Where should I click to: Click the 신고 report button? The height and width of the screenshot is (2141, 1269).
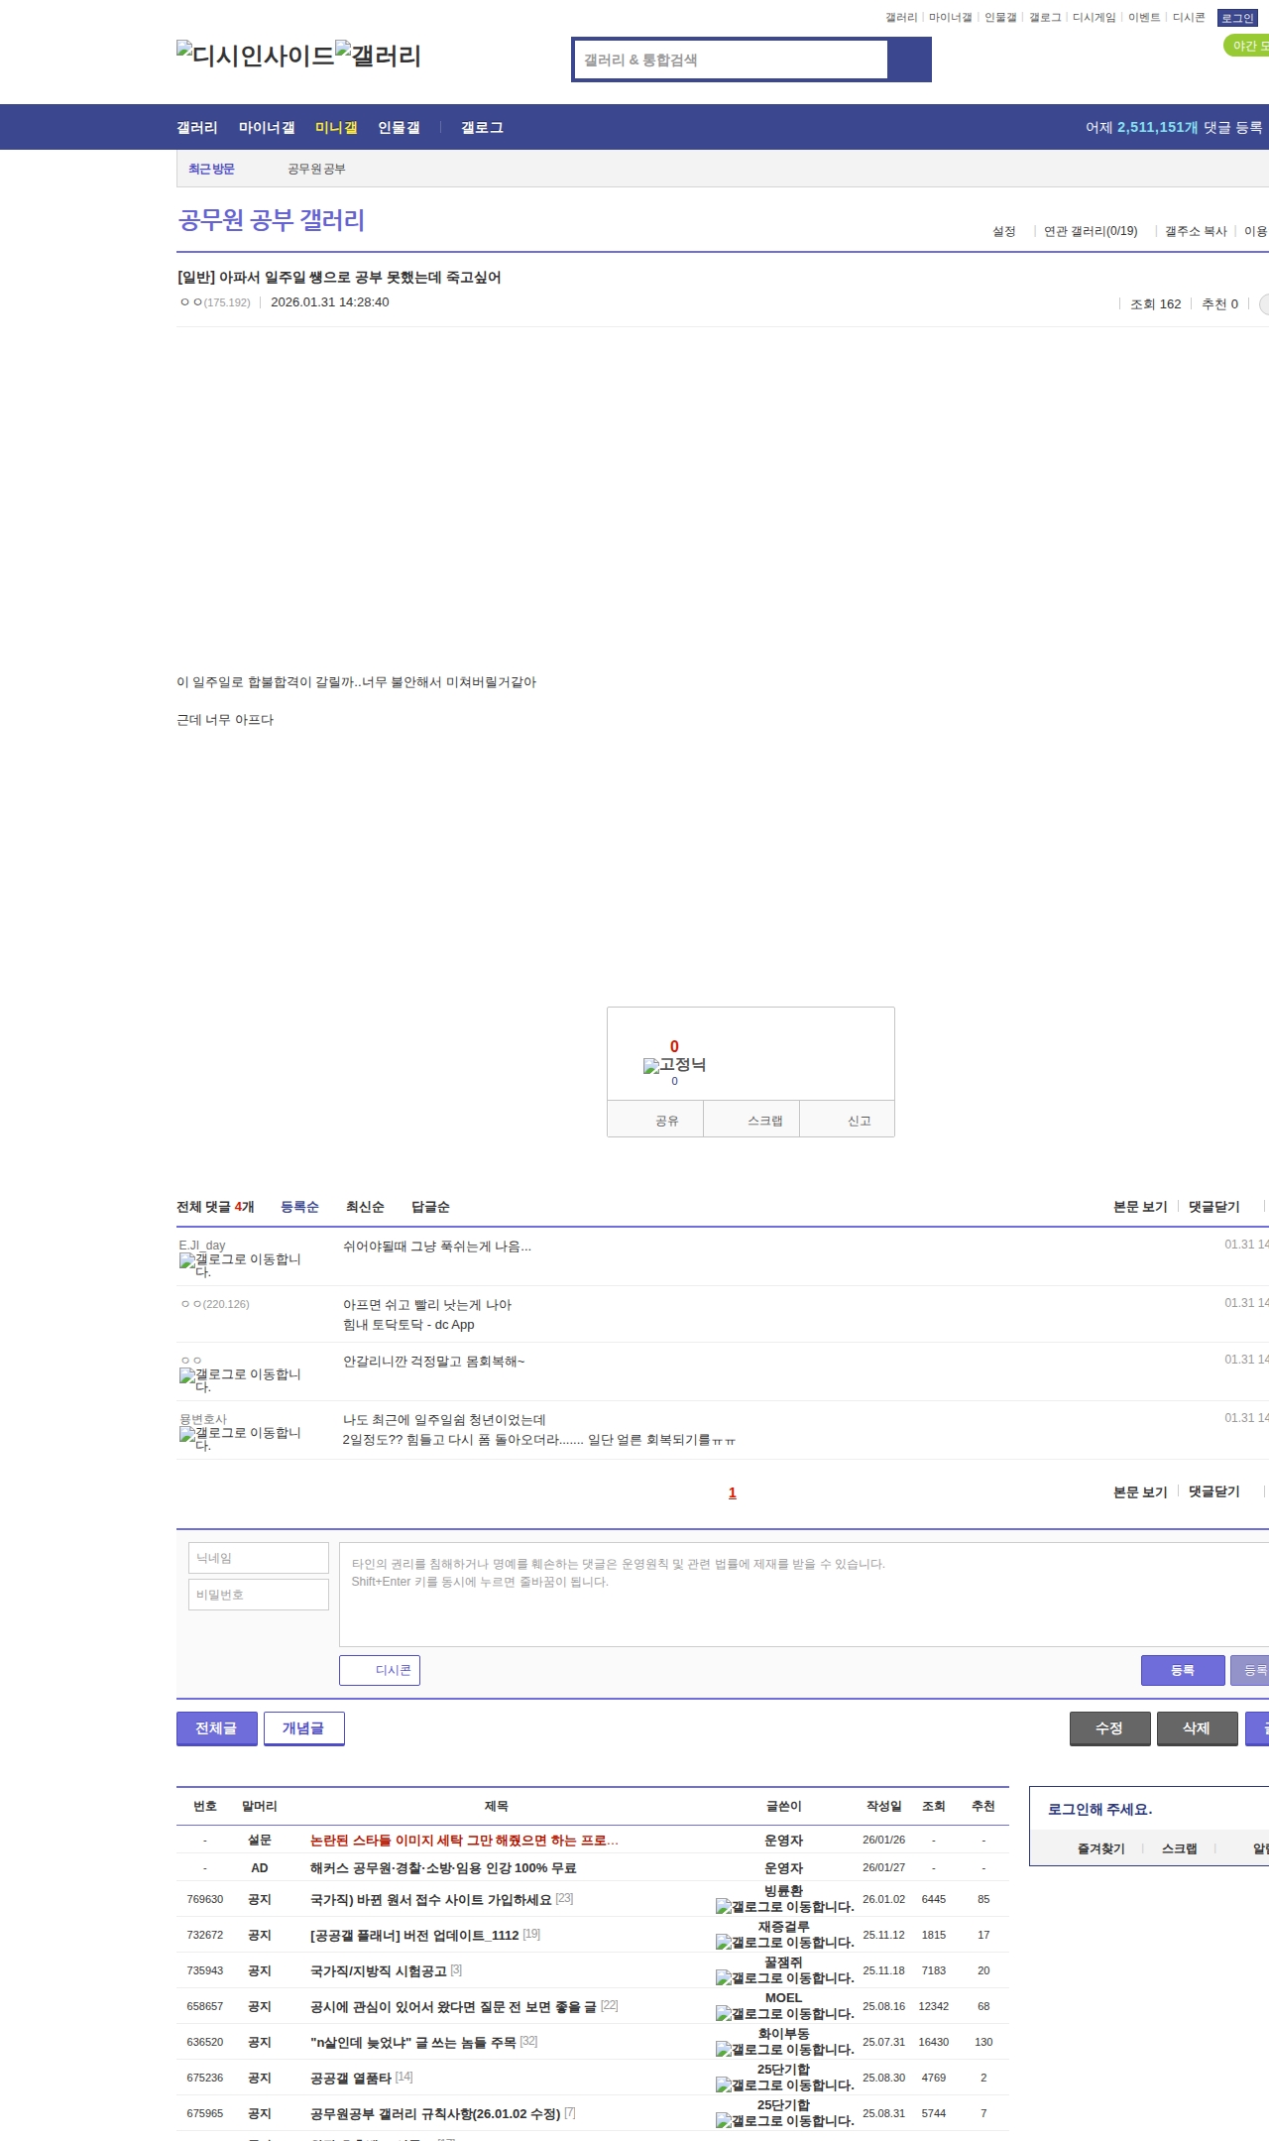coord(859,1121)
